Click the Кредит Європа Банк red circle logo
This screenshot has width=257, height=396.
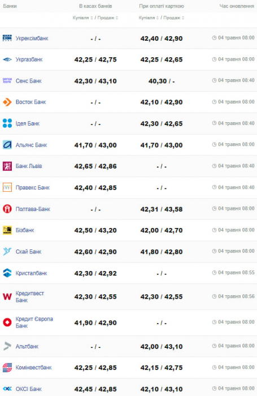pos(7,322)
